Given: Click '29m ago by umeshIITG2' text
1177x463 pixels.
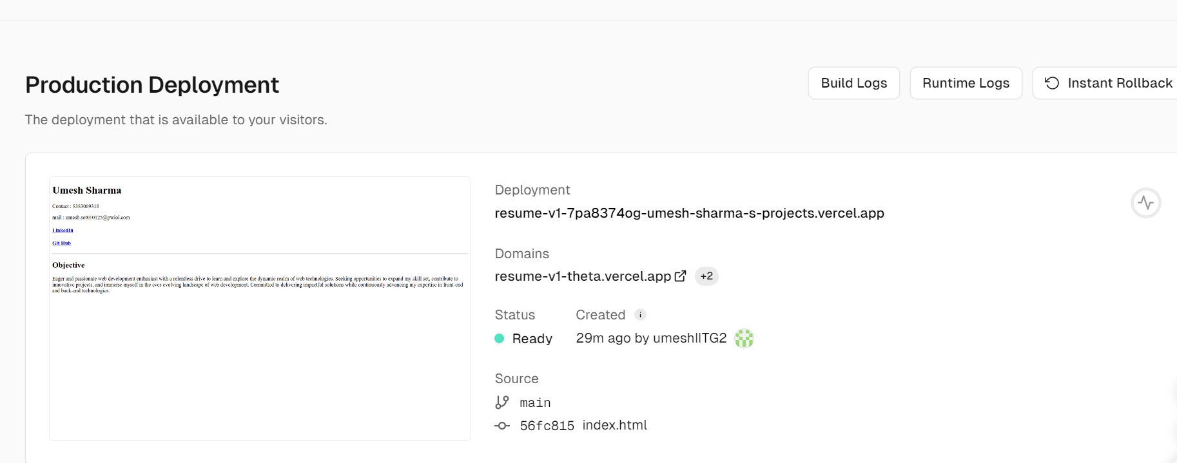Looking at the screenshot, I should 651,338.
